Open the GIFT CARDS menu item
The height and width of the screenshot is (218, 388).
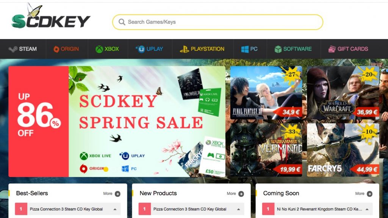(348, 49)
